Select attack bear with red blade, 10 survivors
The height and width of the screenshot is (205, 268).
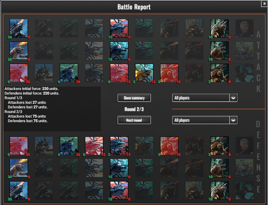point(220,51)
